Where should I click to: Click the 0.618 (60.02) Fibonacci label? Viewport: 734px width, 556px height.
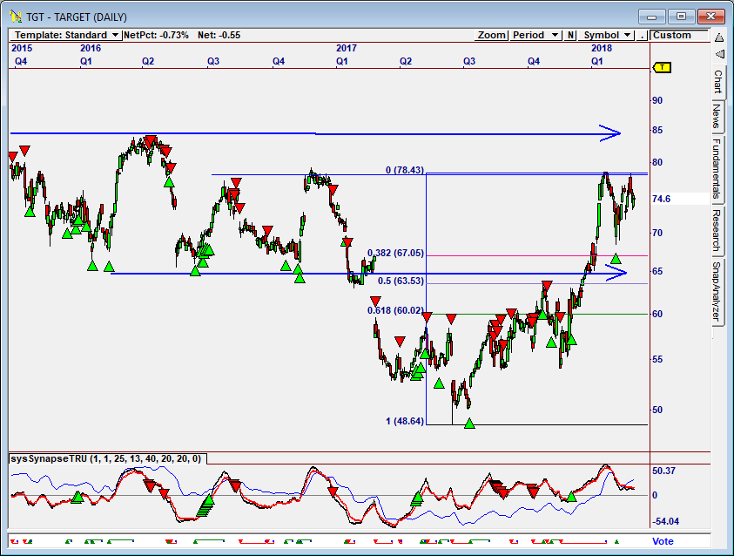(395, 310)
